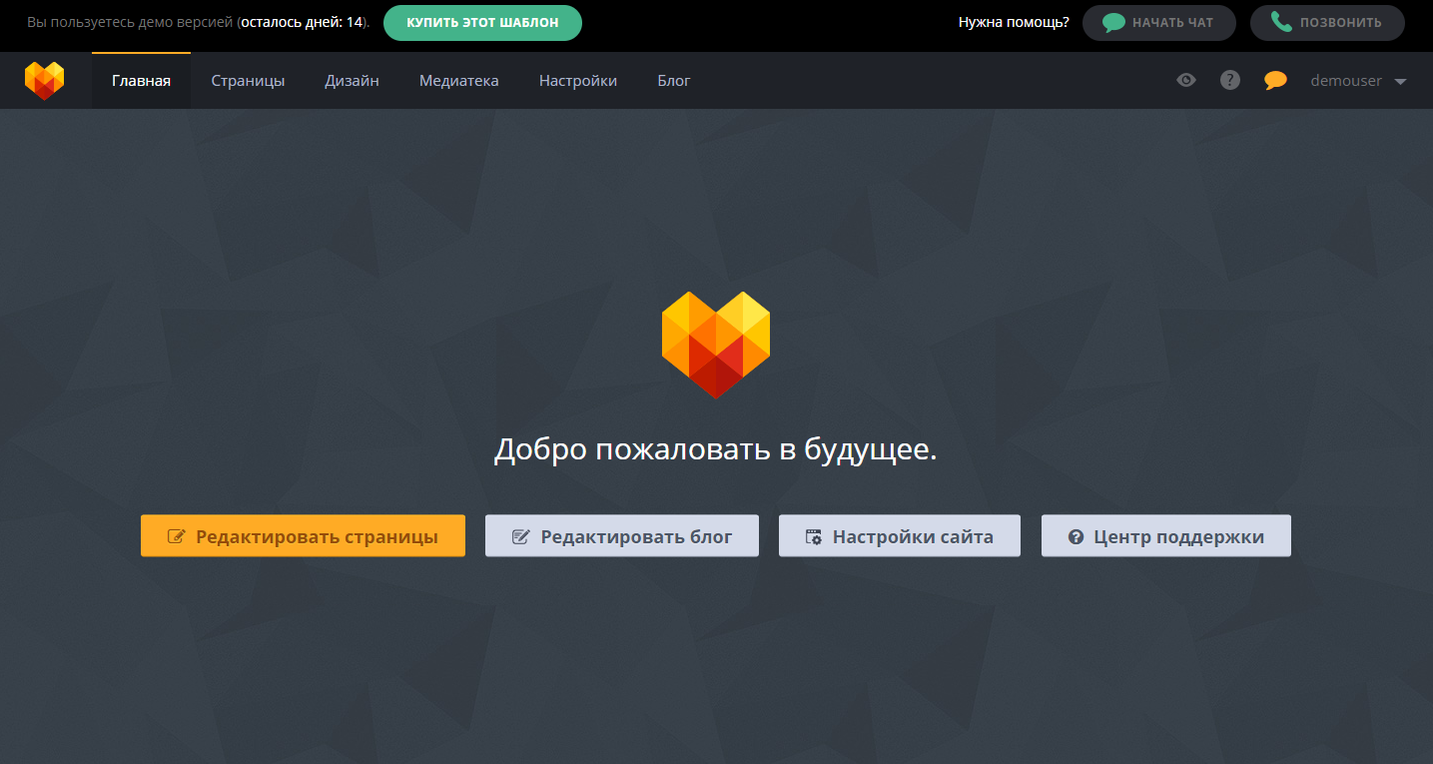Open Настройки сайта
Viewport: 1433px width, 764px height.
(899, 535)
